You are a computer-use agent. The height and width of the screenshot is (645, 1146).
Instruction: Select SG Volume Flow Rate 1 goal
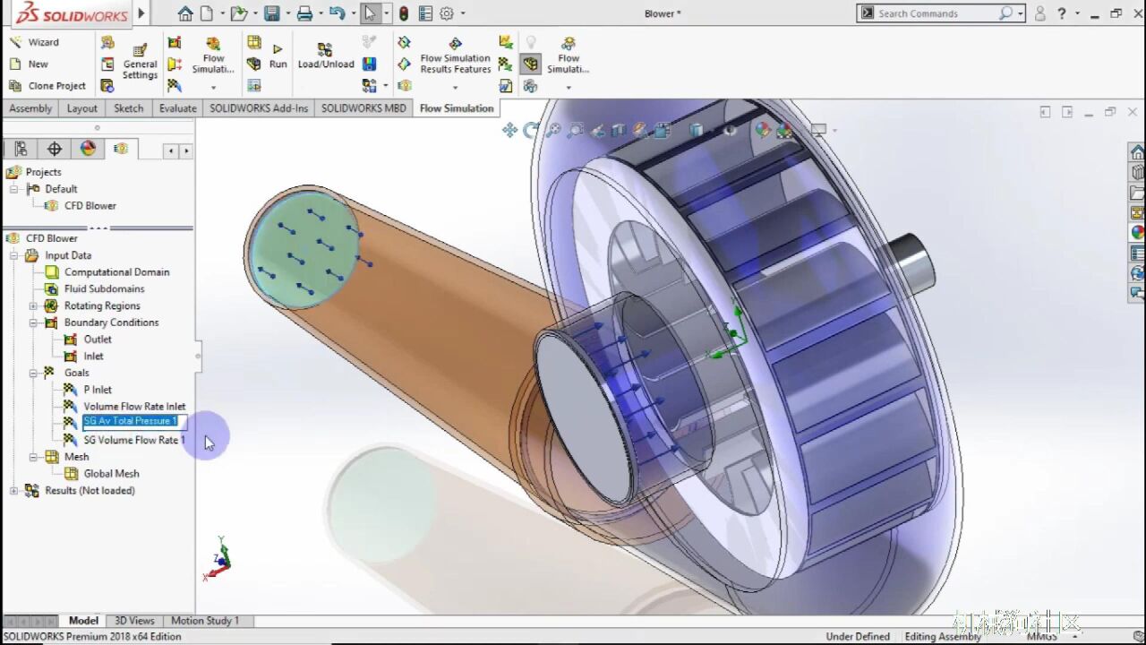click(134, 440)
